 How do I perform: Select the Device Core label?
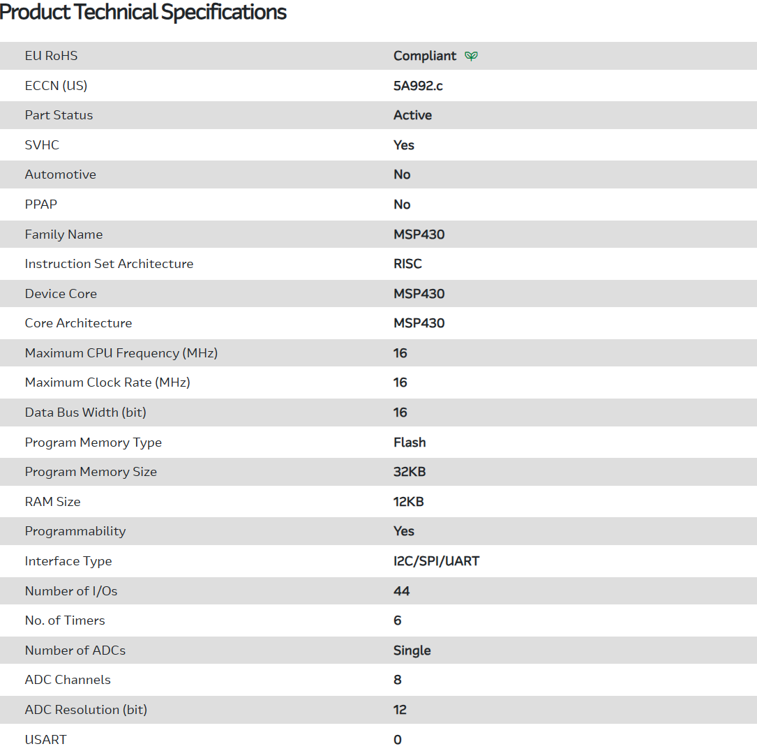pos(61,294)
